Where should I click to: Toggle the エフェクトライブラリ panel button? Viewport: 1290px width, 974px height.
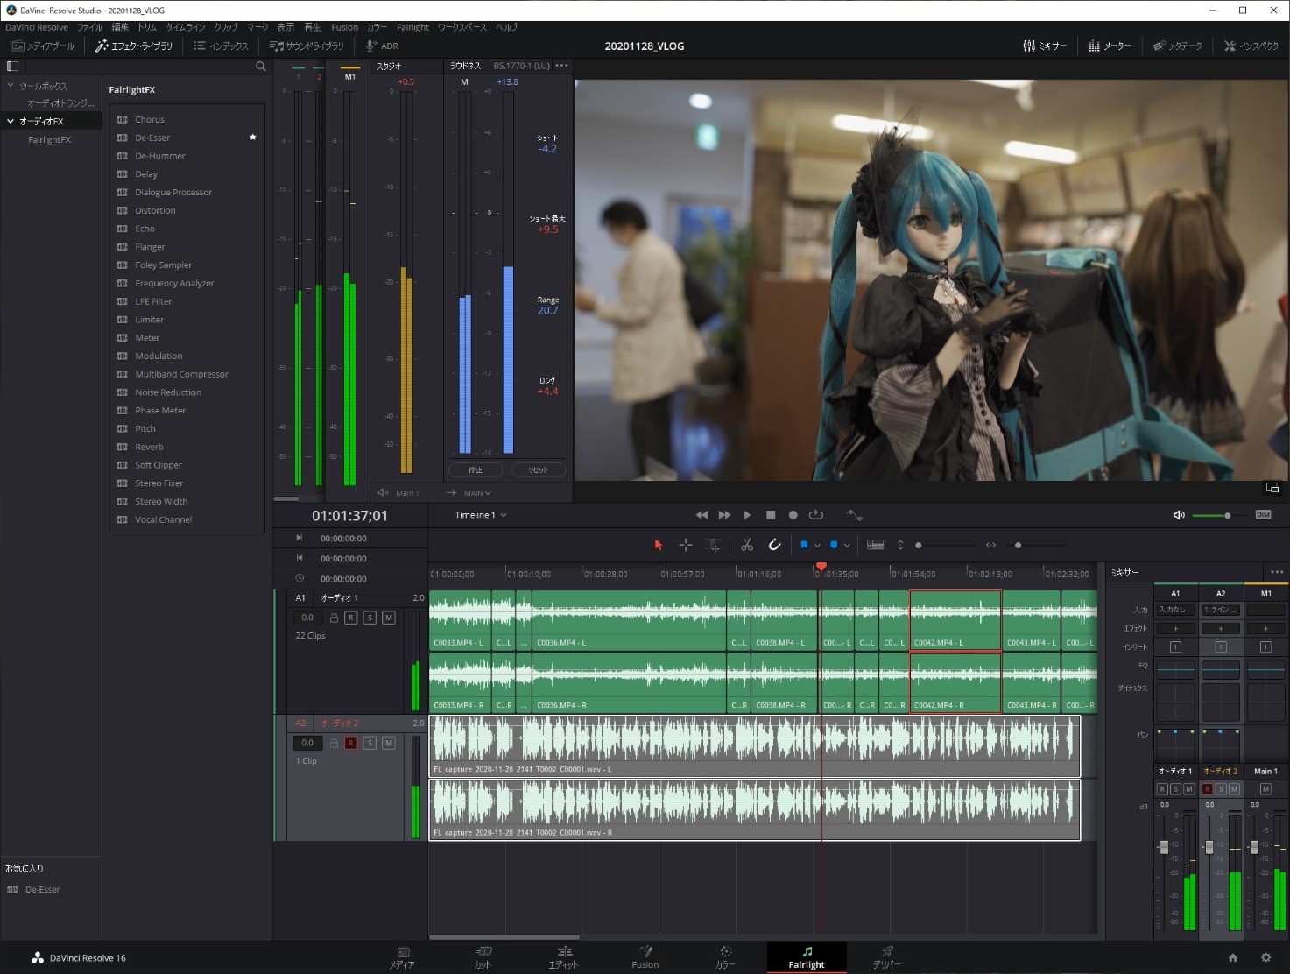134,46
